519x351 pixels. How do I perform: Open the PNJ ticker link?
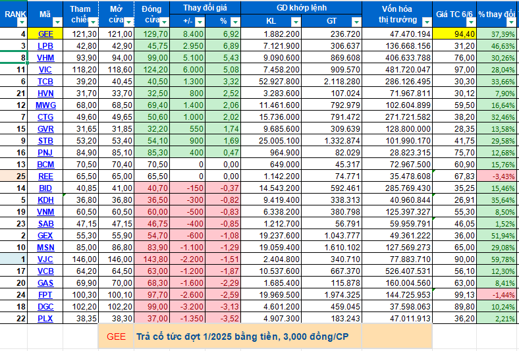(45, 153)
